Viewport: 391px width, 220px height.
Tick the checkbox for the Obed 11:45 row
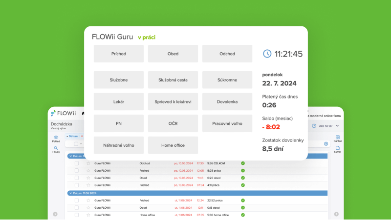[77, 178]
